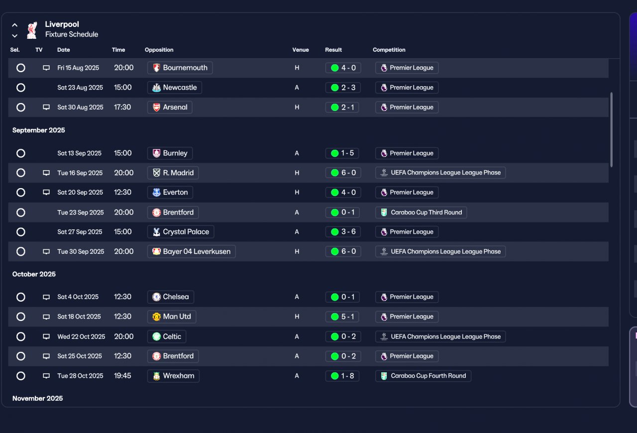Select the Crystal Palace fixture radio button
Image resolution: width=637 pixels, height=433 pixels.
pyautogui.click(x=20, y=232)
